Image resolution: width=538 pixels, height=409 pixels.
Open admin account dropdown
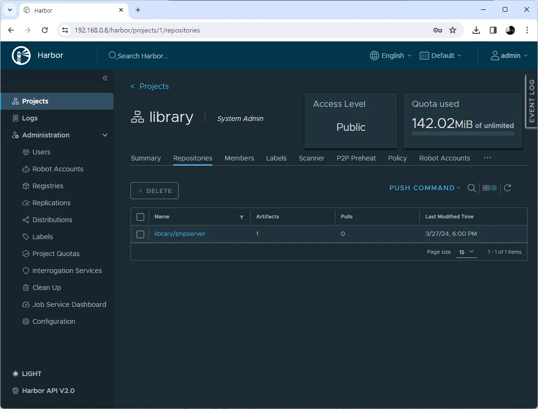click(509, 56)
